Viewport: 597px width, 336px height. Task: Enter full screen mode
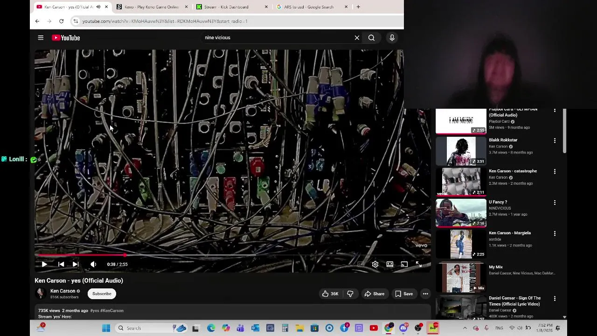[x=419, y=264]
